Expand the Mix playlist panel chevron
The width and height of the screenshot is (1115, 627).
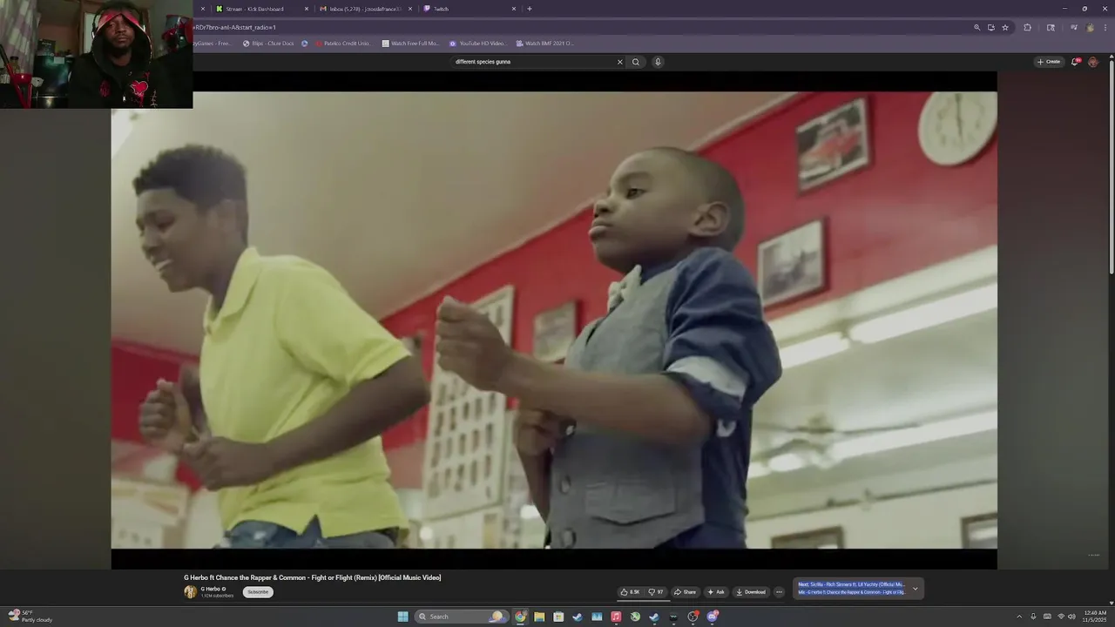[915, 589]
